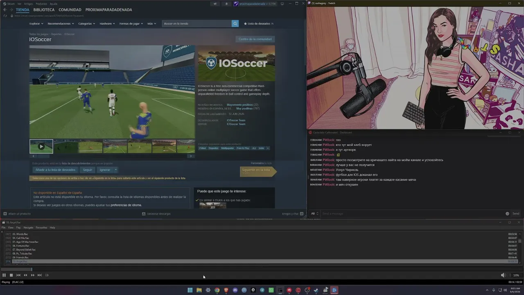Open dropdown arrow next to Ignorar

click(116, 170)
